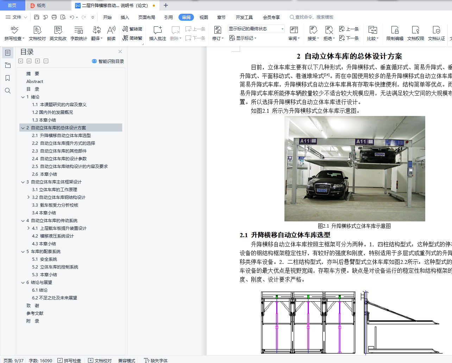Expand section 4.1 上层载车板提升装置设计
This screenshot has height=363, width=452.
pos(29,228)
